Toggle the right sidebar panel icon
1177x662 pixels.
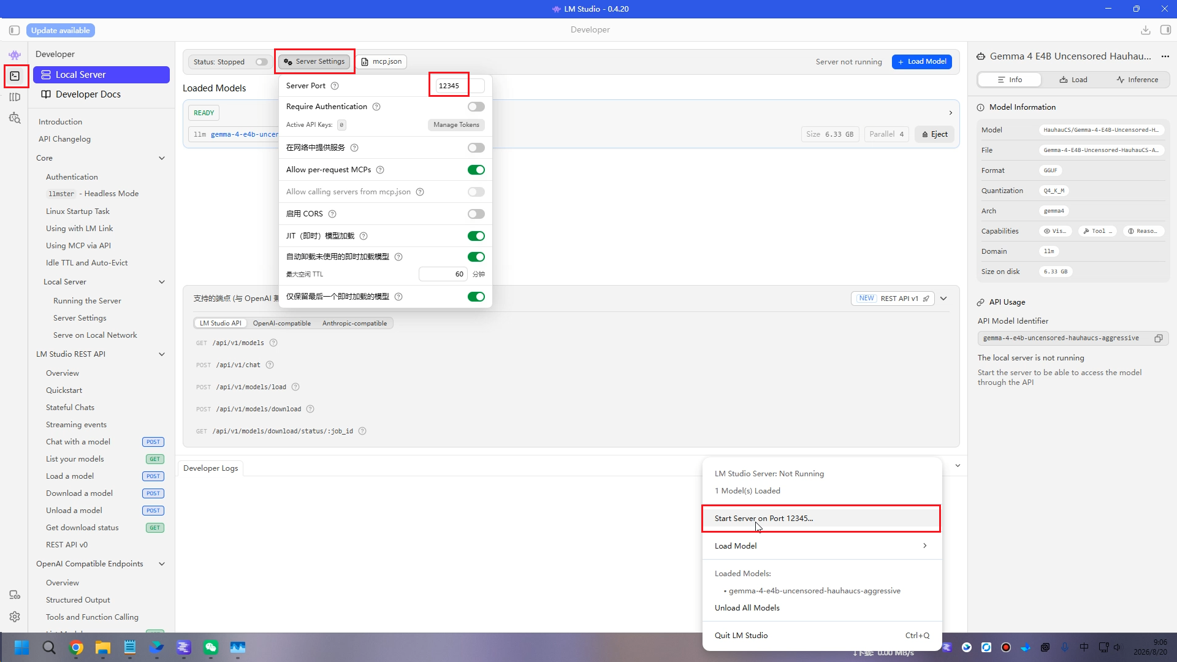pyautogui.click(x=1165, y=30)
